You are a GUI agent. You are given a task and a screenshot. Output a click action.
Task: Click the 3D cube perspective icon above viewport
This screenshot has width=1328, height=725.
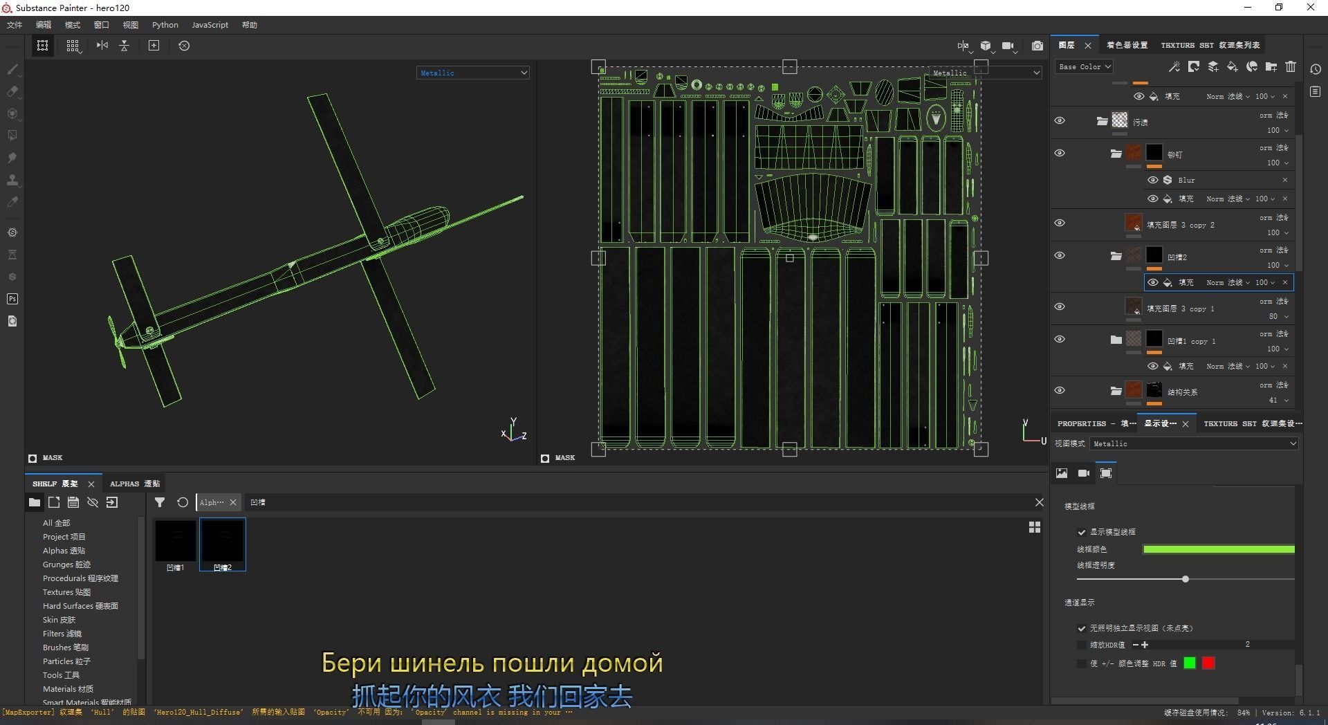(986, 46)
